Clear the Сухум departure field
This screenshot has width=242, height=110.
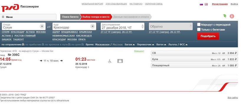pos(42,26)
